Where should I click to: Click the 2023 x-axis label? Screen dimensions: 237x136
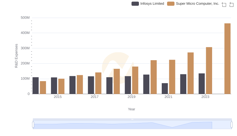pyautogui.click(x=205, y=97)
